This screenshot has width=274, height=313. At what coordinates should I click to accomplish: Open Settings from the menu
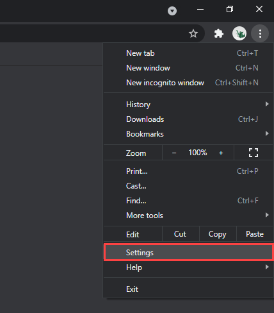pos(188,253)
